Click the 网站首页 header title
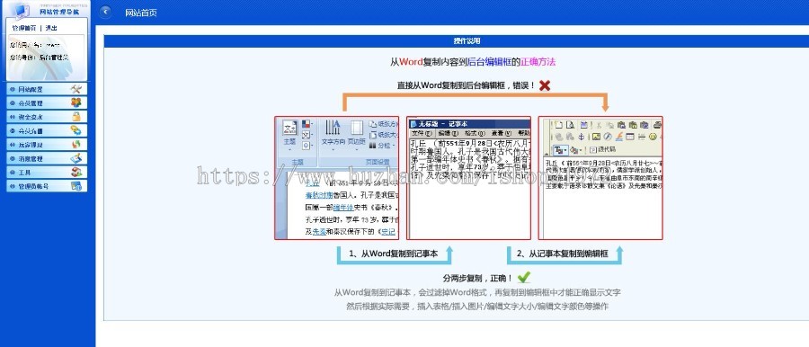 141,13
